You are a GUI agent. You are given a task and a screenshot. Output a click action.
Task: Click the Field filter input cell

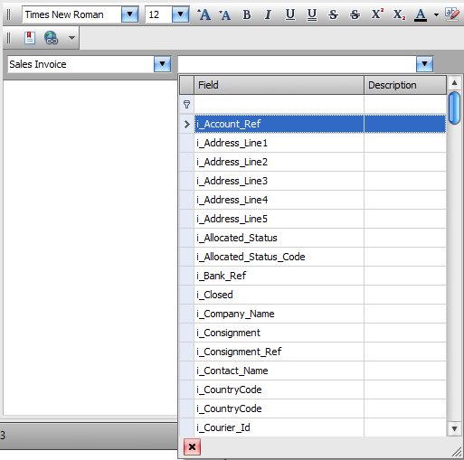(279, 104)
